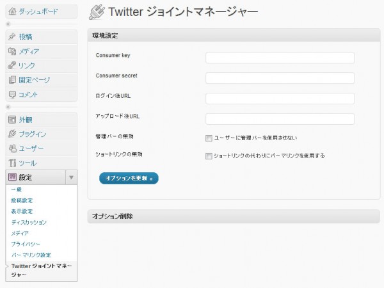Focus the Consumer secret input field
Screen dimensions: 384x288
(x=280, y=78)
